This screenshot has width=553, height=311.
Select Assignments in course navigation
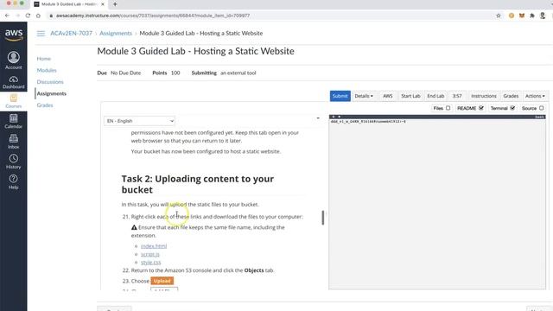(x=52, y=93)
